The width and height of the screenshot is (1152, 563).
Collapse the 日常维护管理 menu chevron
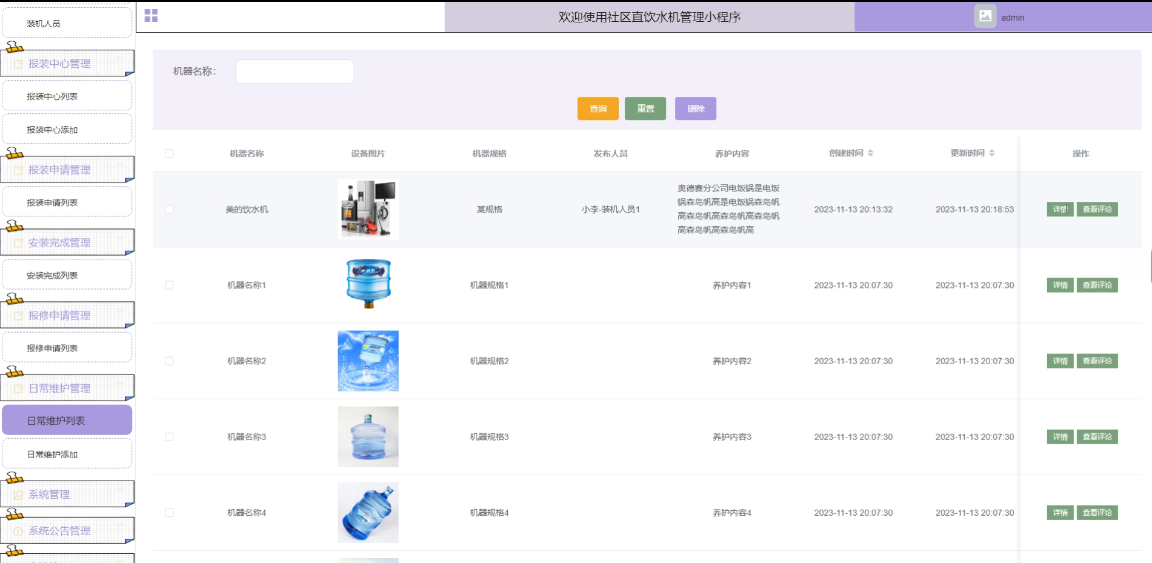click(x=119, y=382)
